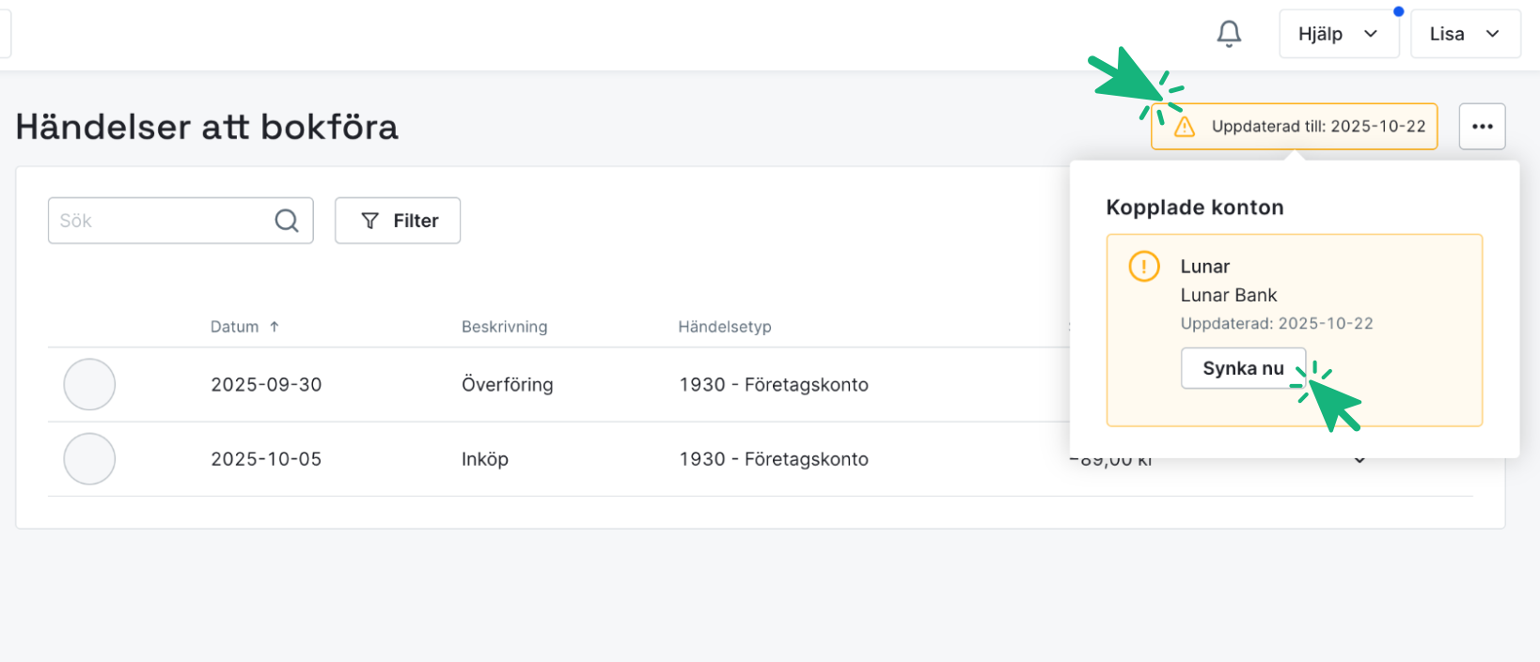Click the magnifying glass search icon
The height and width of the screenshot is (662, 1540).
(x=287, y=221)
